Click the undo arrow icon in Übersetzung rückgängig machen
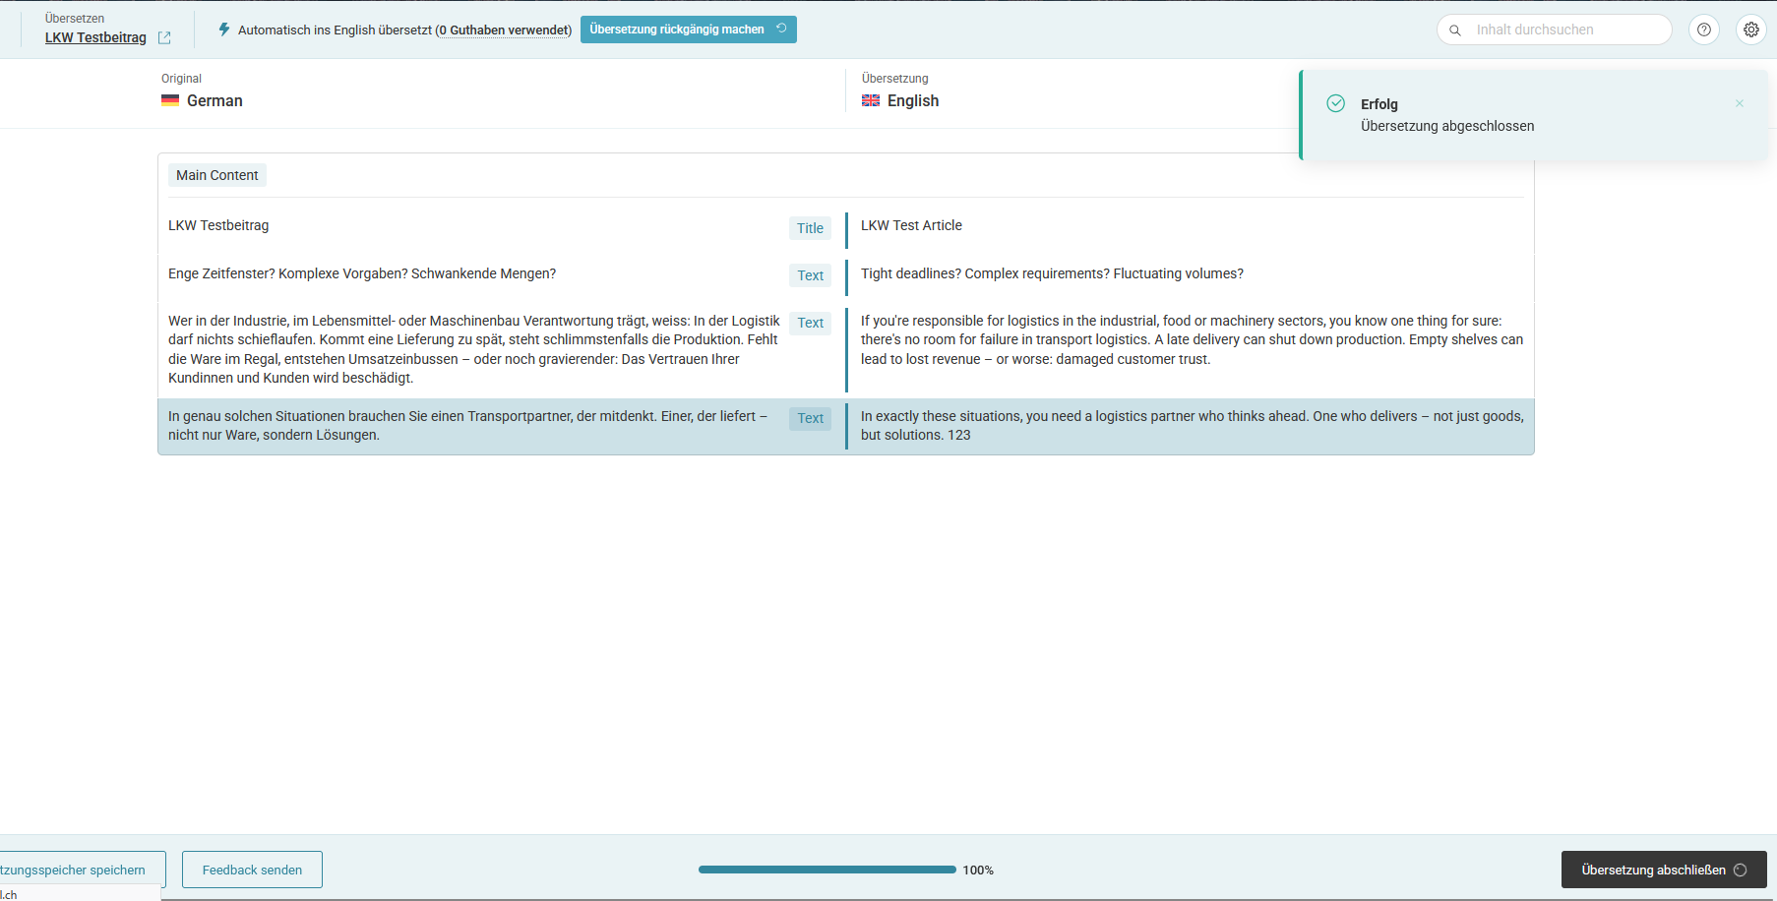1777x901 pixels. (x=781, y=29)
